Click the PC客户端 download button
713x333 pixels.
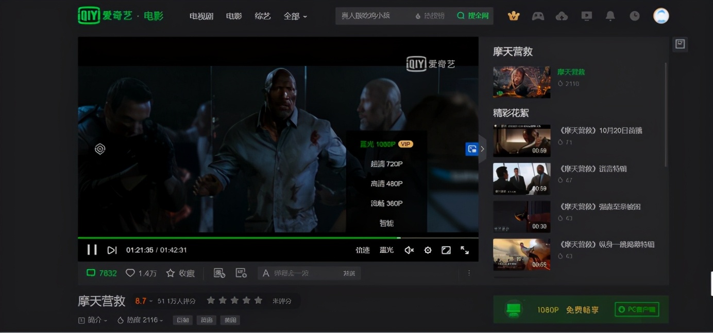[x=637, y=309]
